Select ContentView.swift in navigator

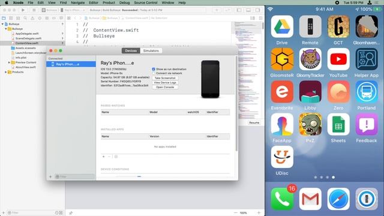pyautogui.click(x=26, y=43)
